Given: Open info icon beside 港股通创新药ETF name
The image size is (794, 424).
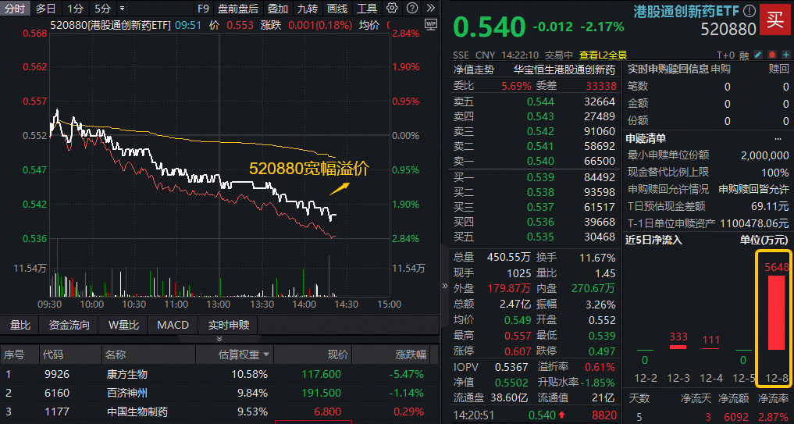Looking at the screenshot, I should [x=749, y=11].
